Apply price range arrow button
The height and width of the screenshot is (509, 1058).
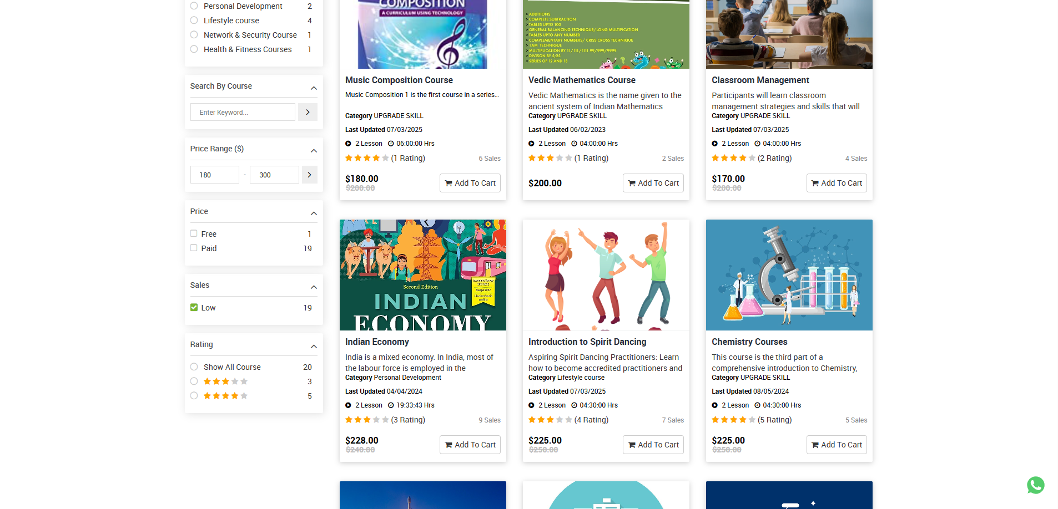tap(309, 175)
